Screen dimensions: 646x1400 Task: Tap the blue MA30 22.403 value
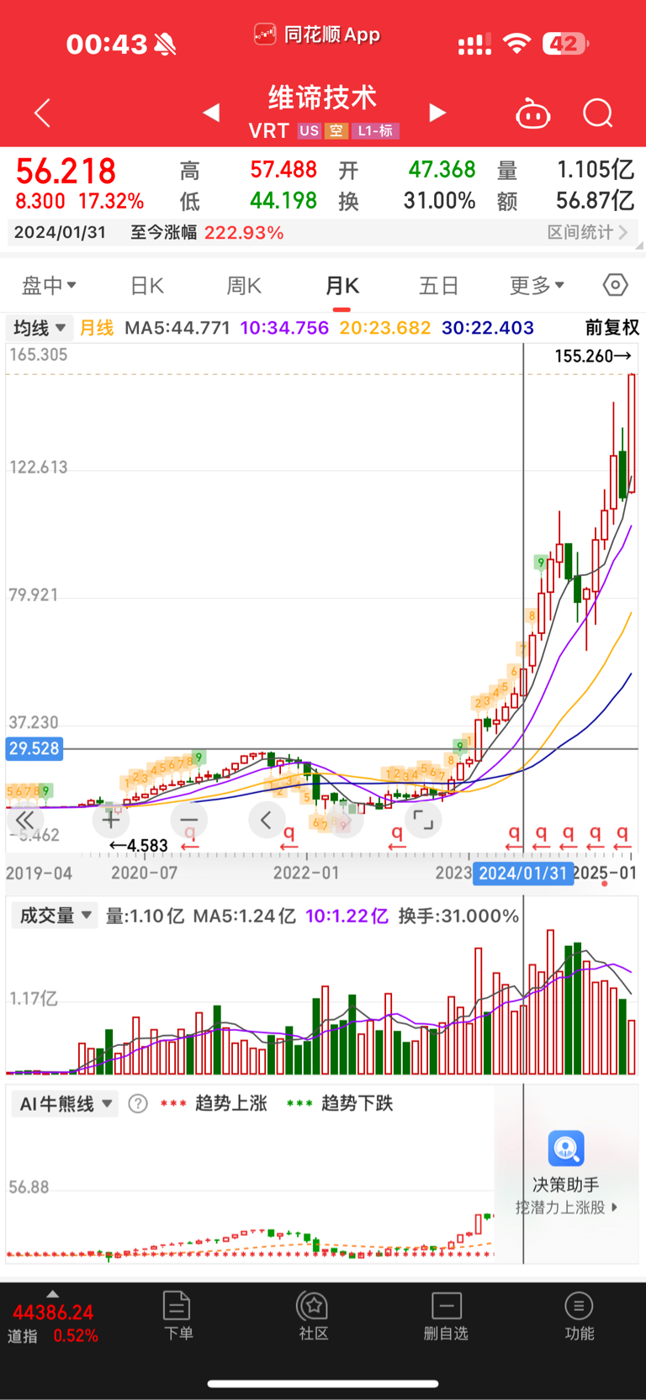[x=488, y=328]
